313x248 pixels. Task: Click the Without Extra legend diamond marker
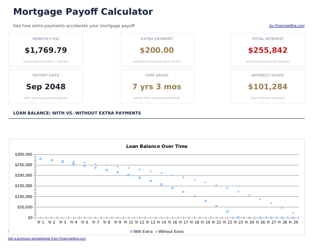pyautogui.click(x=156, y=231)
